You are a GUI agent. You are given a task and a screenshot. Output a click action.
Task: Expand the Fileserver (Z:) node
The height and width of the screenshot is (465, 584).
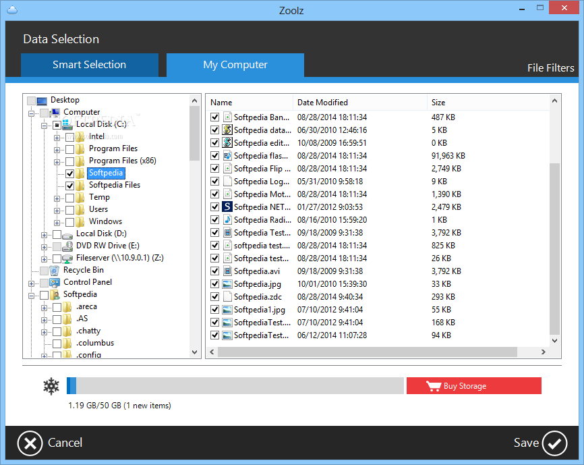pos(44,259)
